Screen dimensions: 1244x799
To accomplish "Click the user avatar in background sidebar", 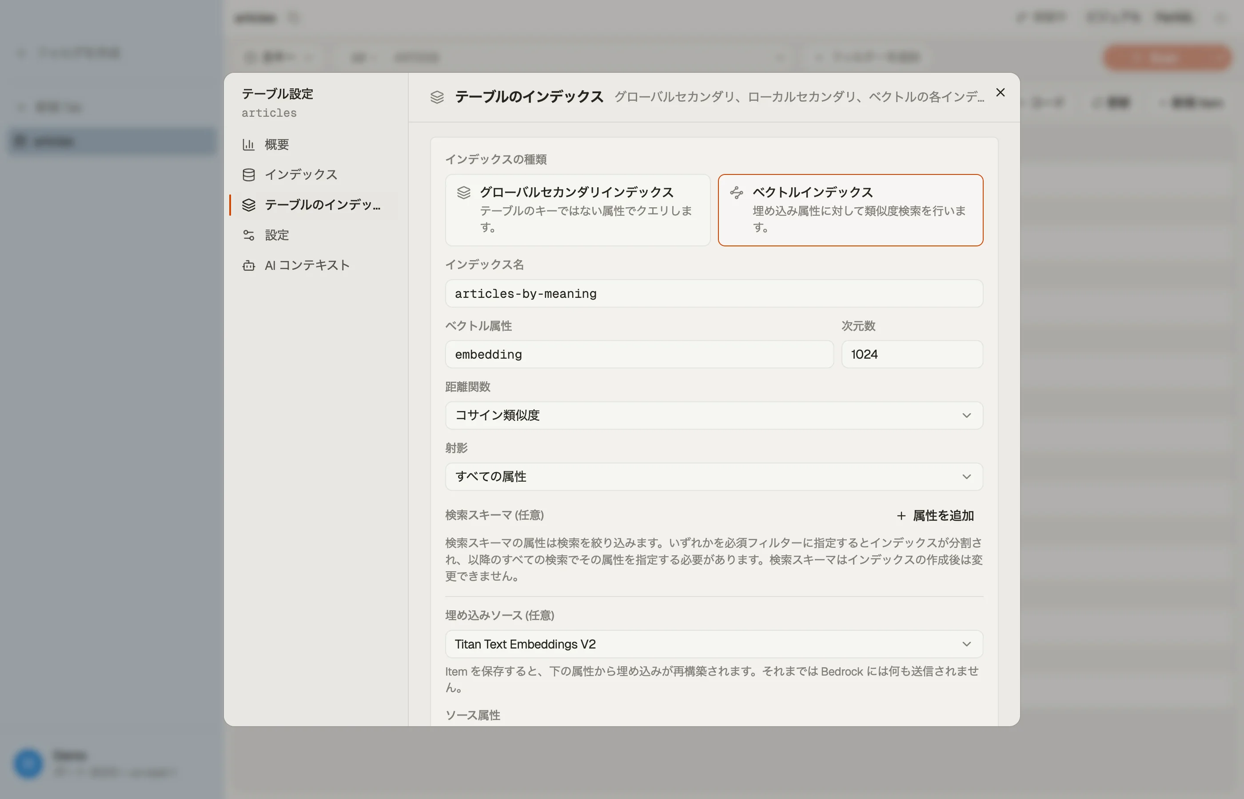I will coord(28,763).
